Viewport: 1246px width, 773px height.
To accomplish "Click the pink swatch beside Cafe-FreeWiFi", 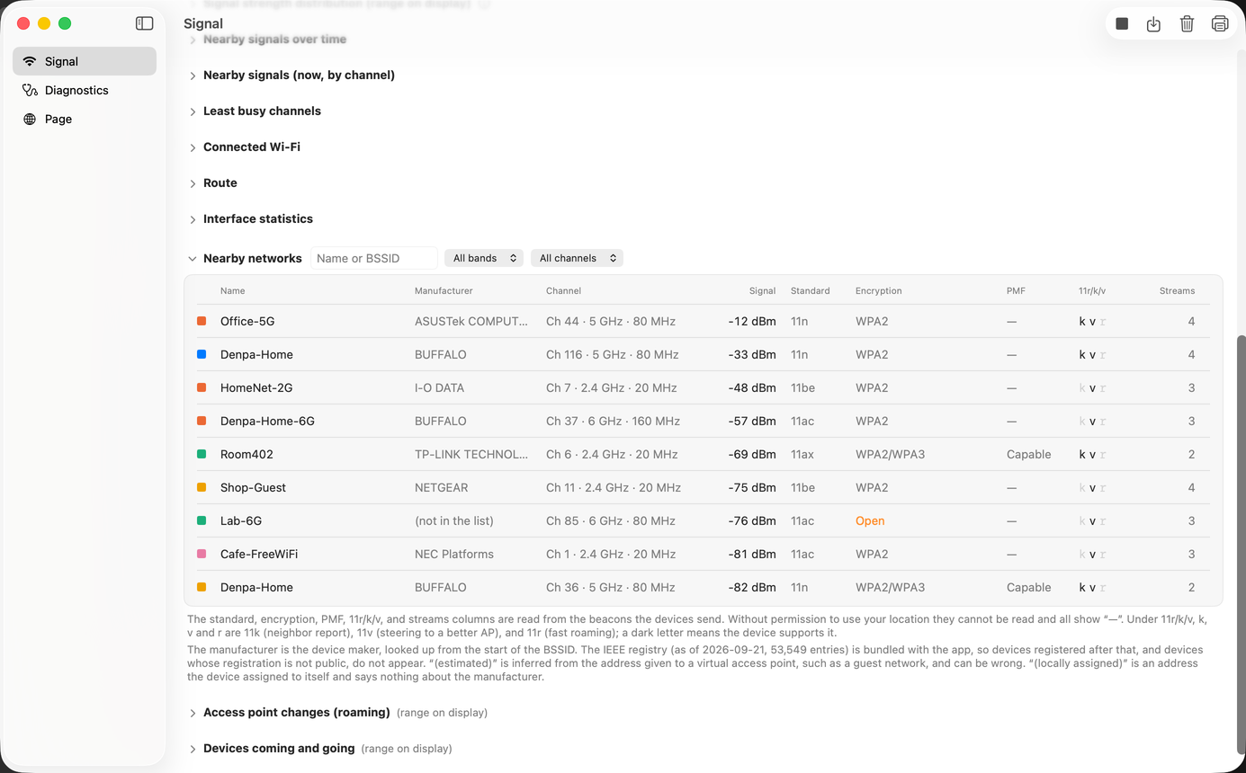I will [202, 554].
